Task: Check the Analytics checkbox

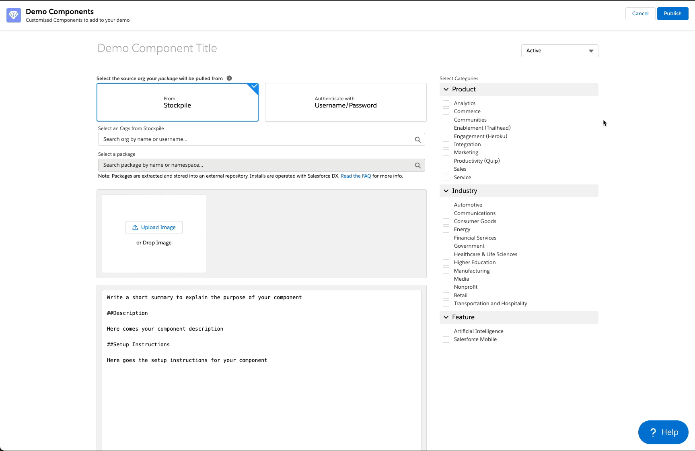Action: click(x=446, y=103)
